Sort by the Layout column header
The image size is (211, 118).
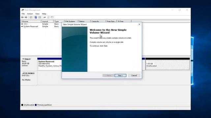click(47, 21)
